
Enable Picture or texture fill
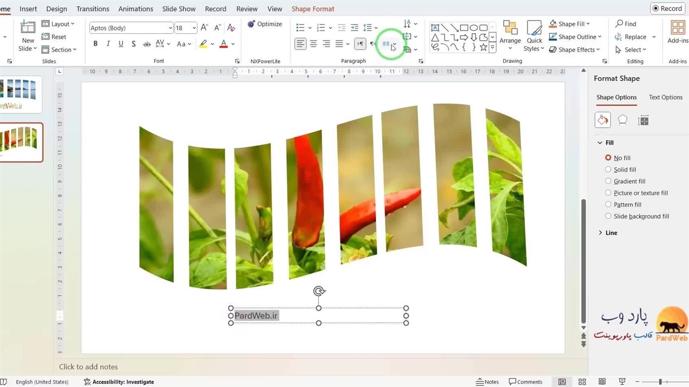[x=608, y=193]
